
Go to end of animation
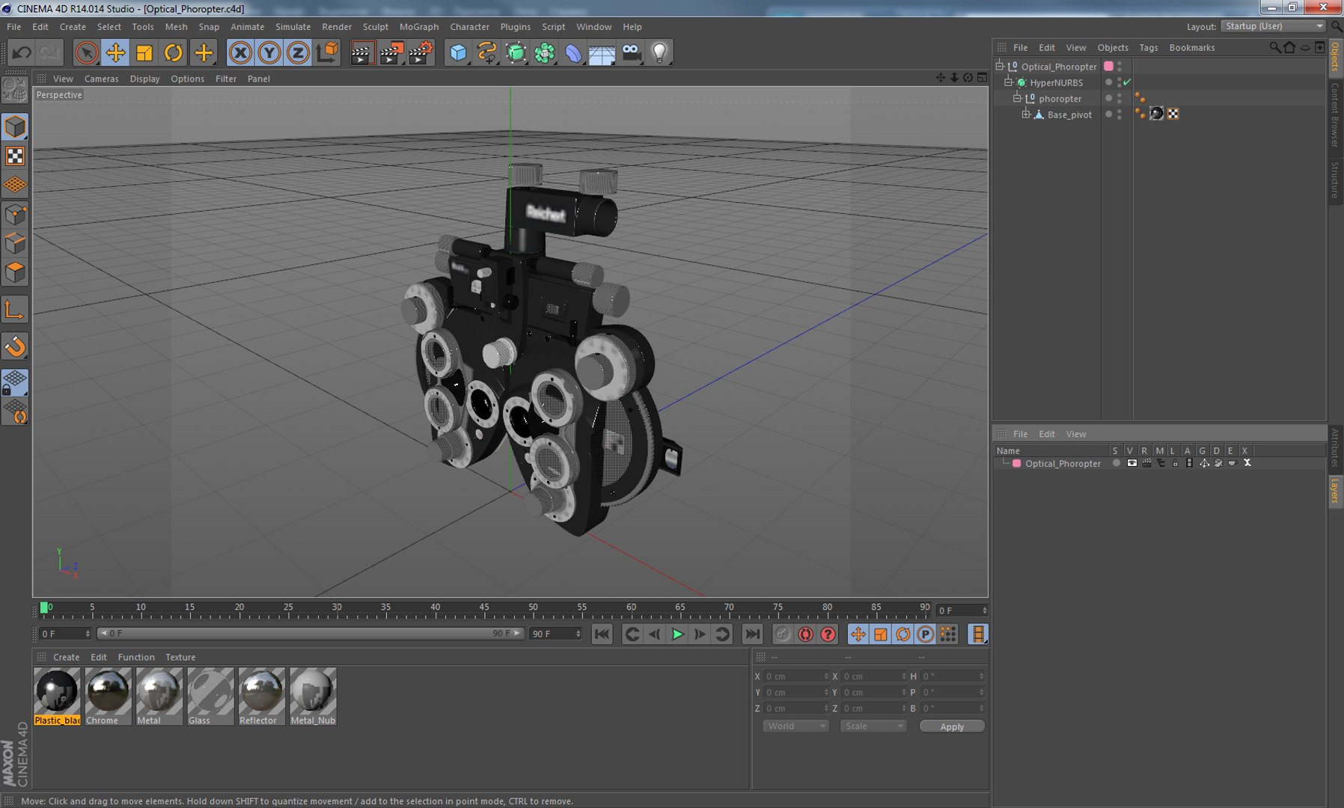tap(752, 634)
